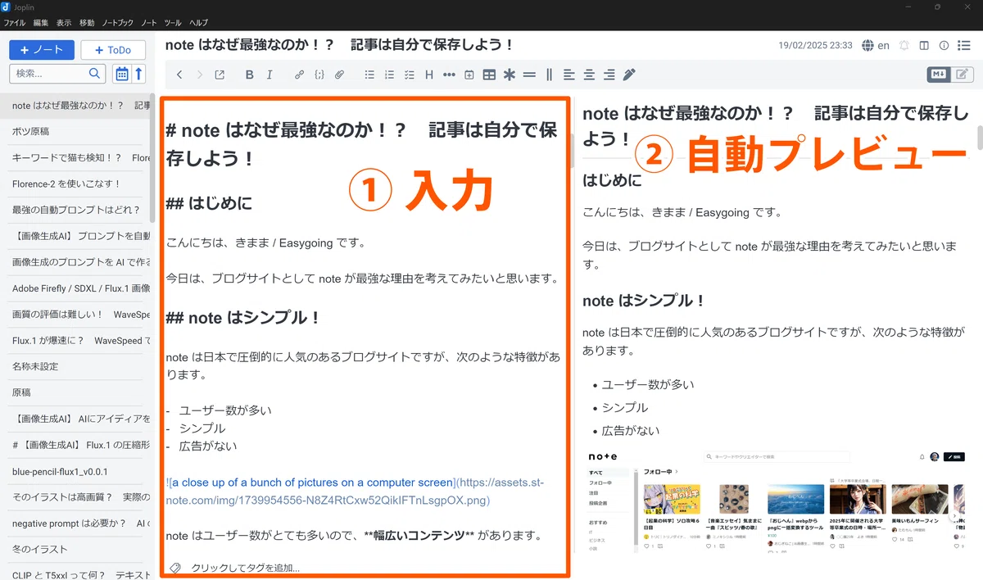
Task: Open the ツール menu
Action: (x=173, y=23)
